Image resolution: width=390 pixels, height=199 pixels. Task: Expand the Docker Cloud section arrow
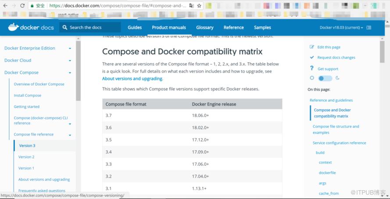(70, 60)
